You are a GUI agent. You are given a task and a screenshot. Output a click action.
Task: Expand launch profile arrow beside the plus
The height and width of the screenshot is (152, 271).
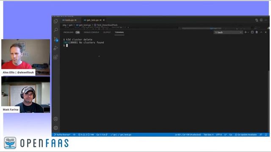249,33
